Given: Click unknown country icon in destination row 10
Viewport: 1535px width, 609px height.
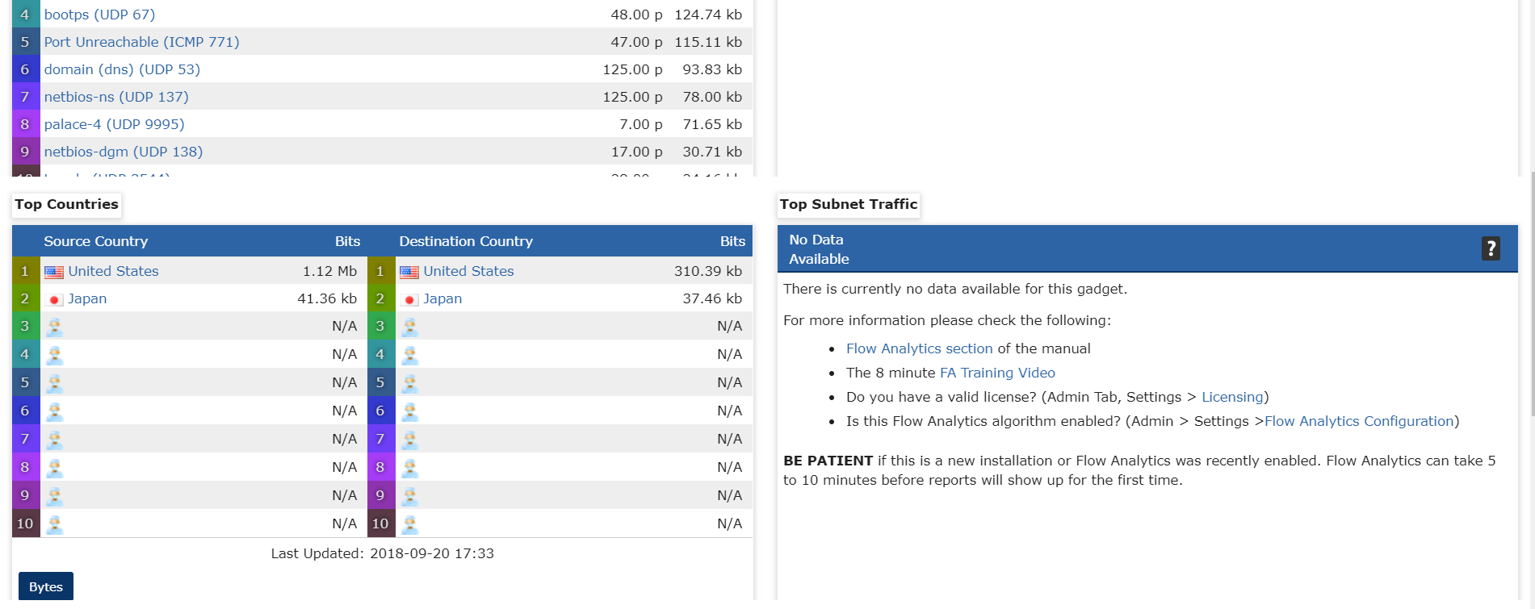Looking at the screenshot, I should (x=409, y=524).
